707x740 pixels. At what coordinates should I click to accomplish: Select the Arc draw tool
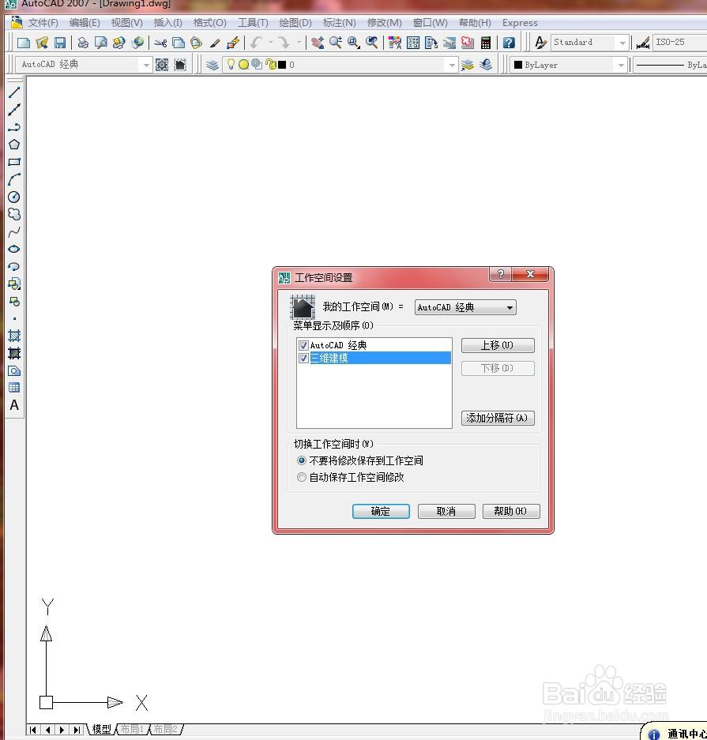[x=14, y=179]
